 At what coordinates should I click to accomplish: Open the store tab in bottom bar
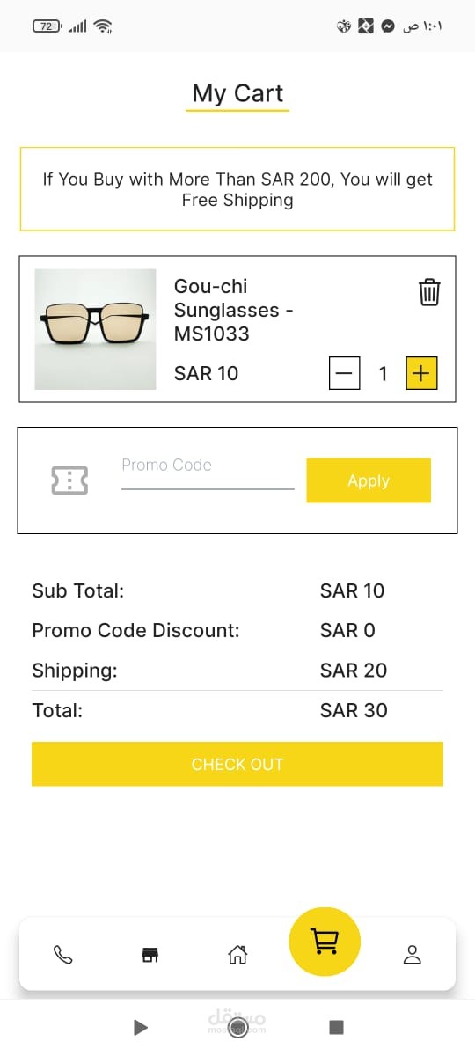150,955
